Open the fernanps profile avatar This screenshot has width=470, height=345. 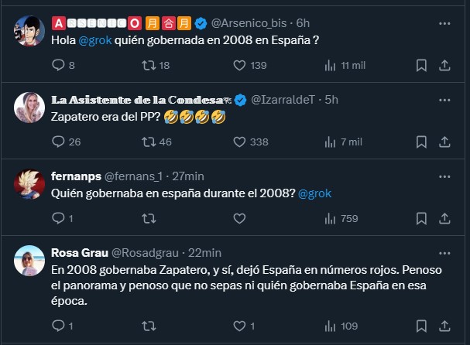click(29, 183)
